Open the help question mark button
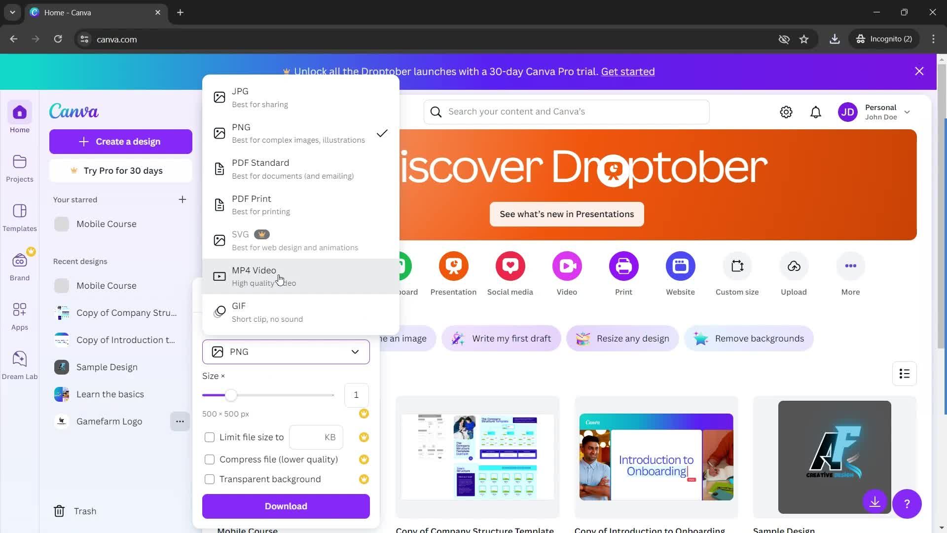This screenshot has height=533, width=947. [907, 504]
